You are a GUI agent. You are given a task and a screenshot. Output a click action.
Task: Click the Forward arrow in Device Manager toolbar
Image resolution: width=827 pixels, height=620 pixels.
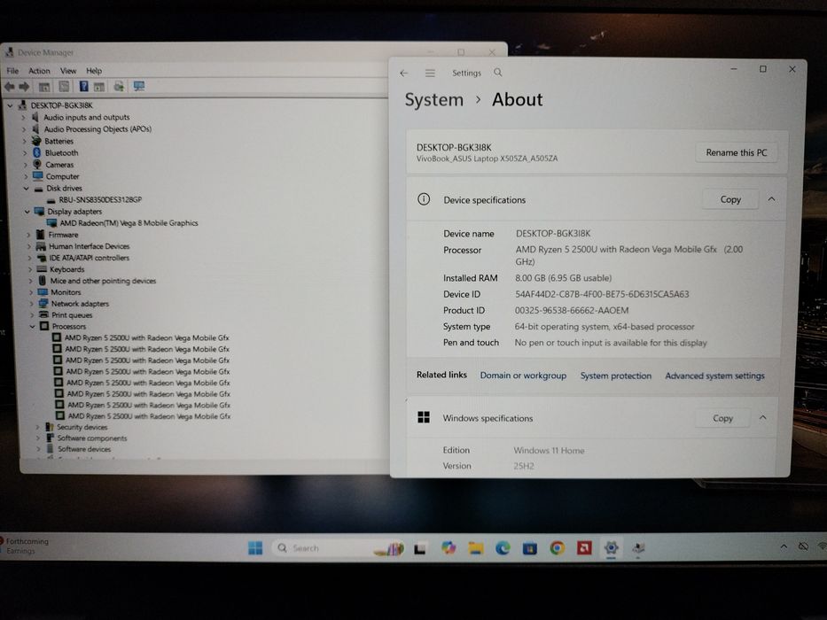(x=24, y=87)
